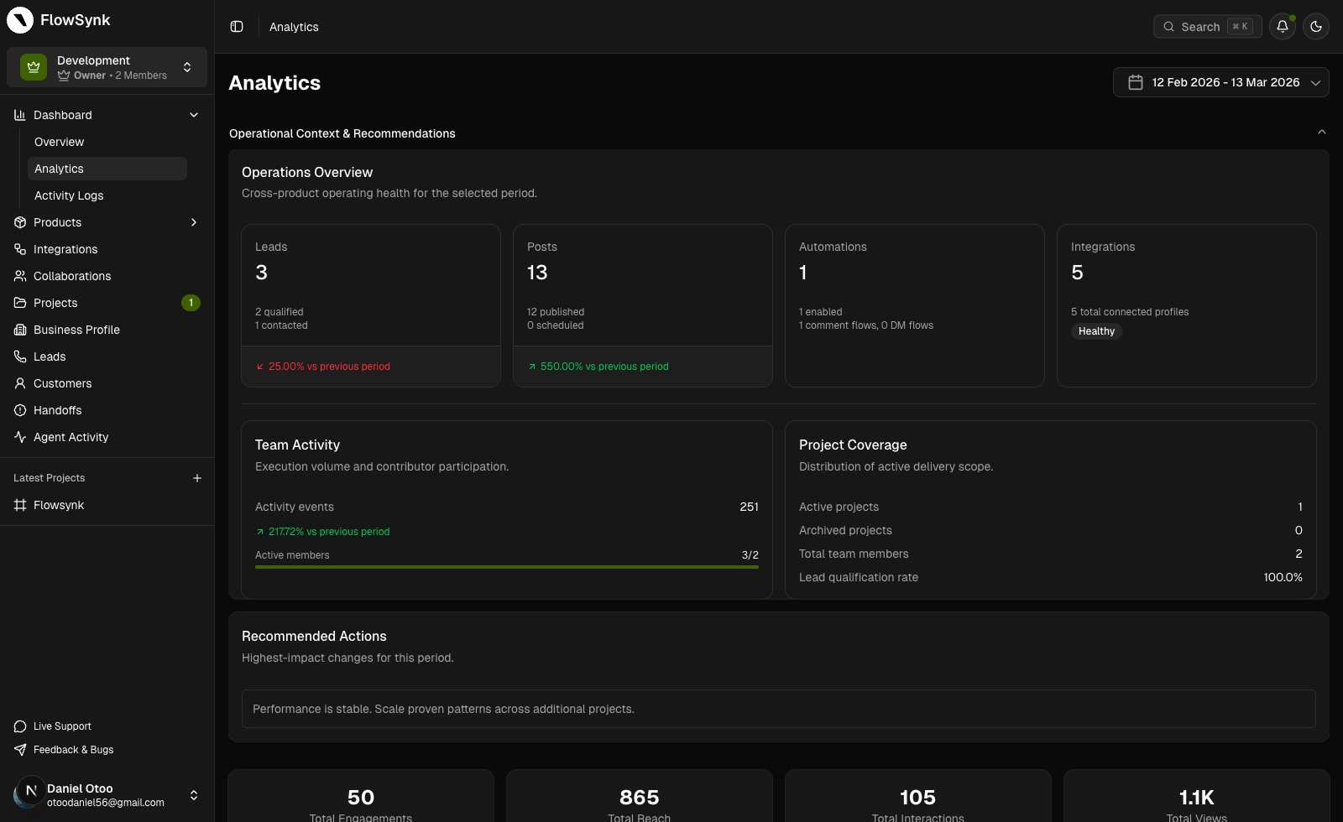This screenshot has width=1343, height=822.
Task: Collapse the Operational Context & Recommendations section
Action: [x=1321, y=132]
